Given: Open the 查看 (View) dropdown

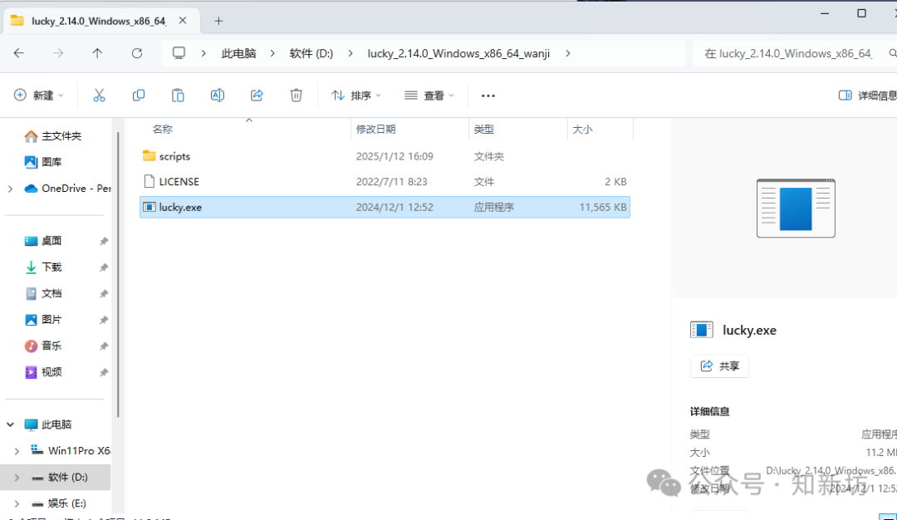Looking at the screenshot, I should click(x=429, y=96).
